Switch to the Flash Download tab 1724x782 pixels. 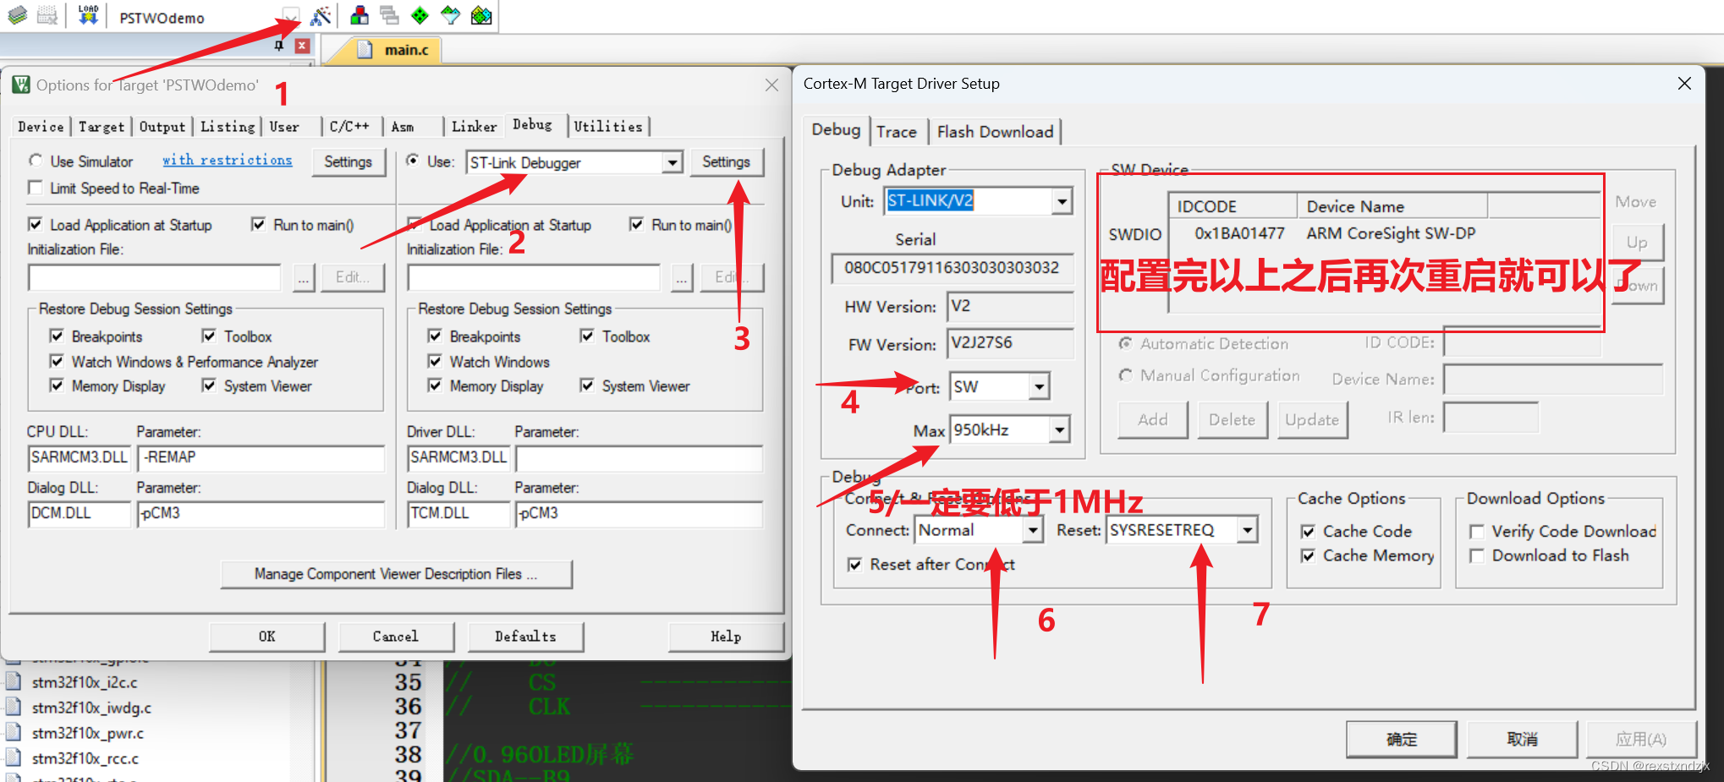[x=995, y=131]
